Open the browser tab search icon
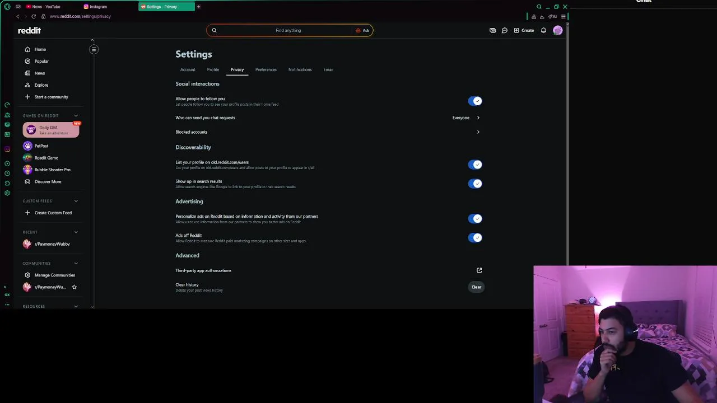 click(x=539, y=7)
